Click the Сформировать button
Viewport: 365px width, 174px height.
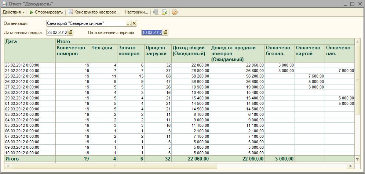[x=46, y=12]
